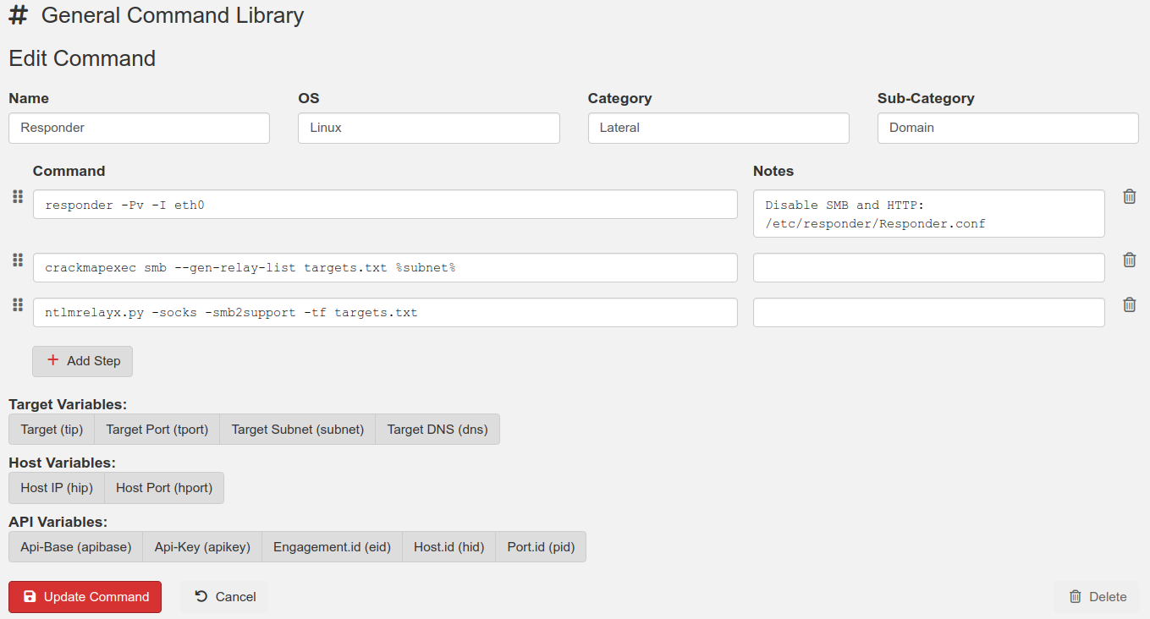Grab the drag handle for the responder step
Image resolution: width=1150 pixels, height=619 pixels.
17,197
